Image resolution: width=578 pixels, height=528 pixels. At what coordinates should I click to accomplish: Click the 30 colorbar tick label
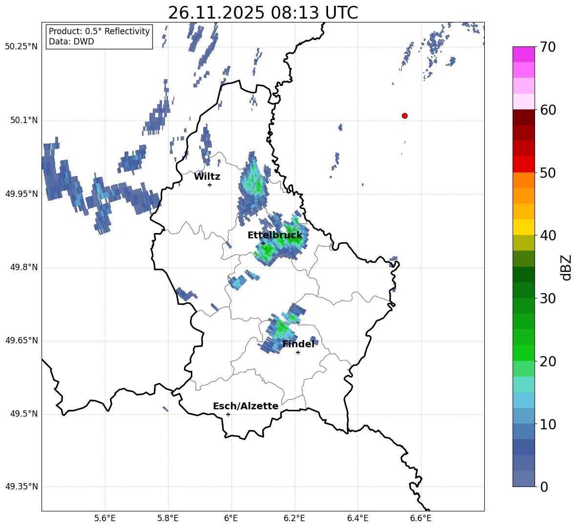548,298
